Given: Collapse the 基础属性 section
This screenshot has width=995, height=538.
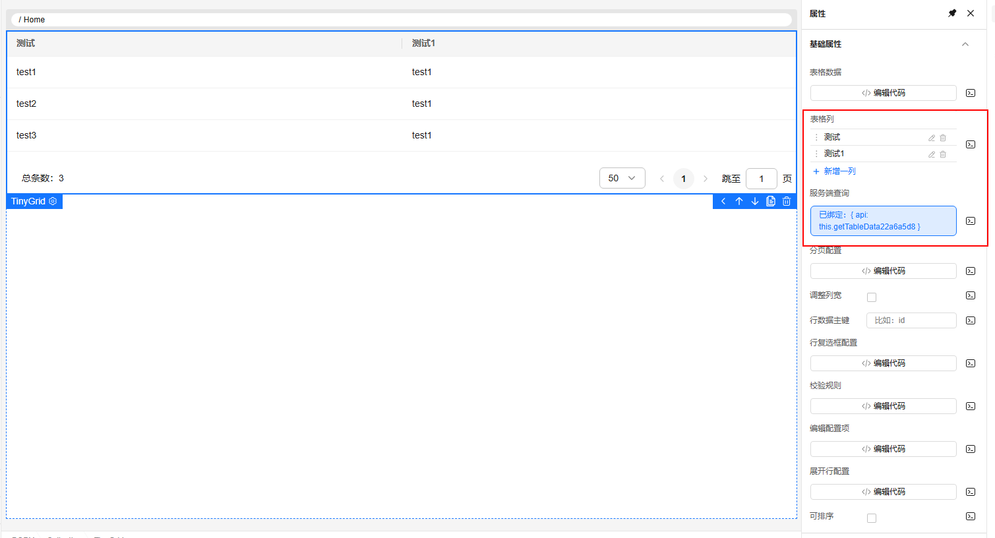Looking at the screenshot, I should tap(965, 44).
